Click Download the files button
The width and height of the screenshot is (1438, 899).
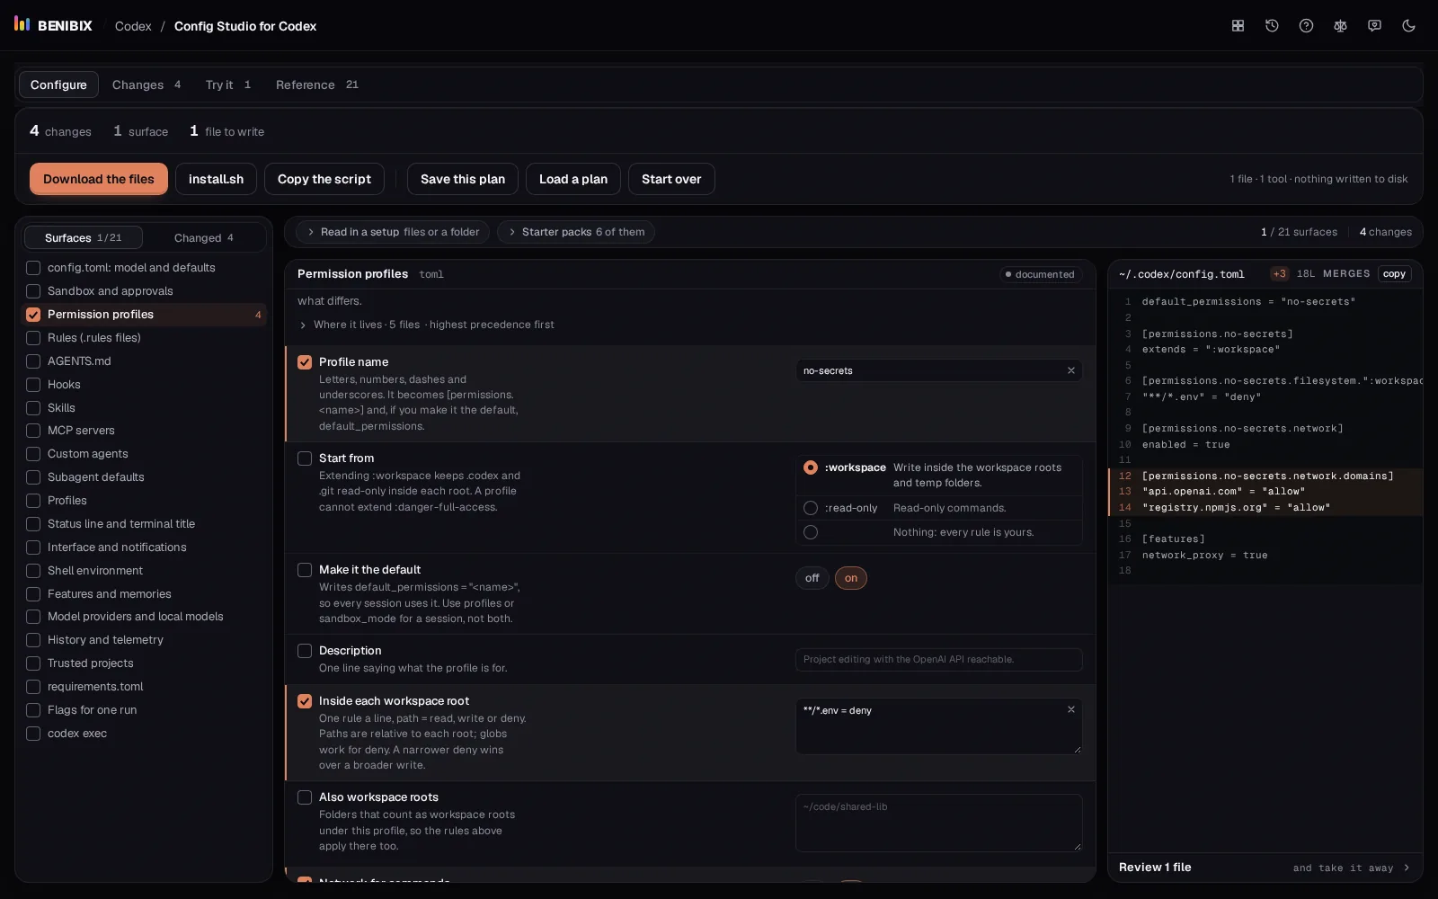click(x=99, y=179)
